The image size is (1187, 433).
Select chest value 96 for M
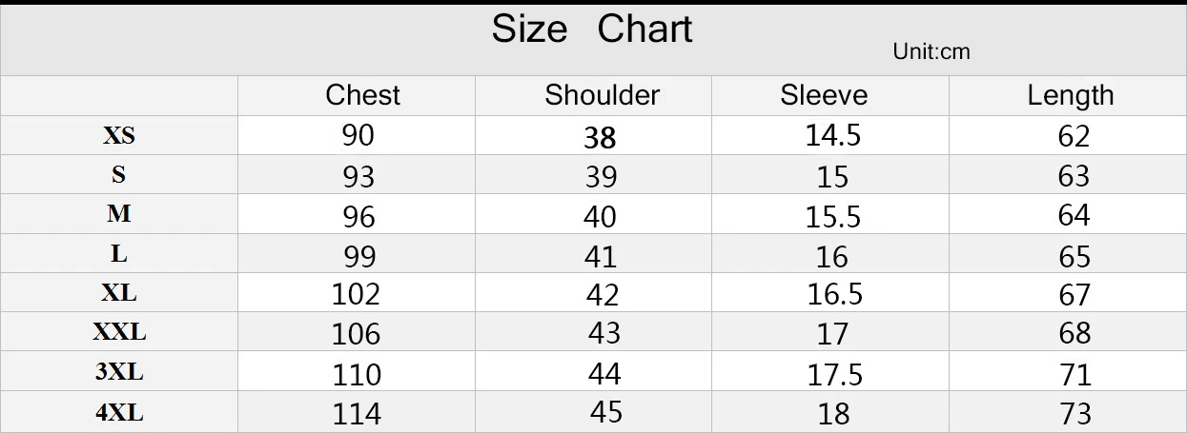[x=358, y=217]
